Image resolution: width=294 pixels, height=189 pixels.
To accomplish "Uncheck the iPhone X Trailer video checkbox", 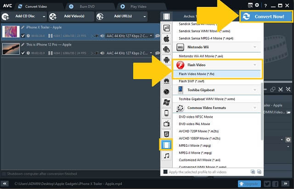I will [x=23, y=36].
